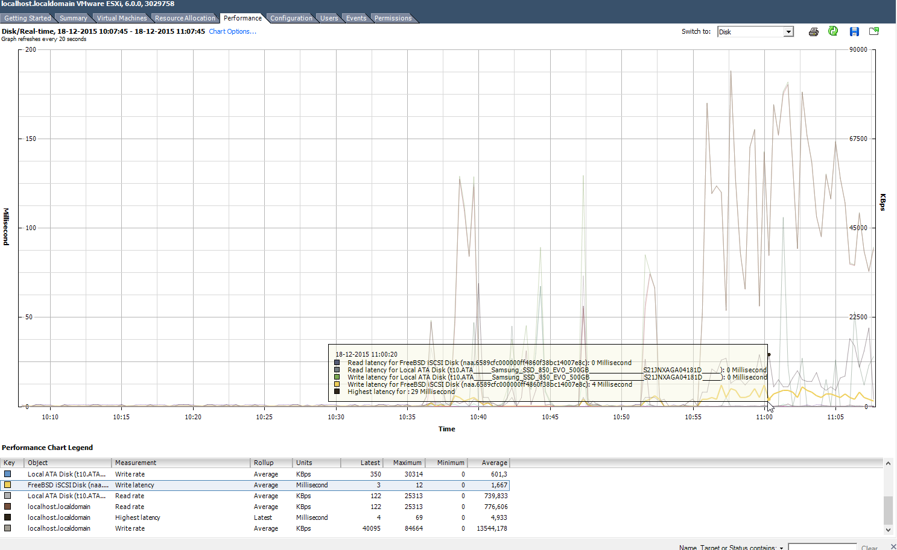Image resolution: width=897 pixels, height=550 pixels.
Task: Click the gray swatch for Local ATA Disk read rate
Action: [x=8, y=496]
